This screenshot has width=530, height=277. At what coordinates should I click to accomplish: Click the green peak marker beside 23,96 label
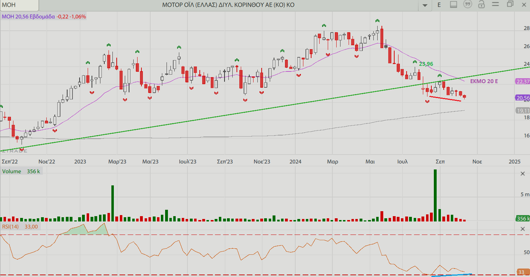(x=415, y=62)
